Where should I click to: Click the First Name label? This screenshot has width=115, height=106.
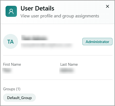[x=12, y=64]
